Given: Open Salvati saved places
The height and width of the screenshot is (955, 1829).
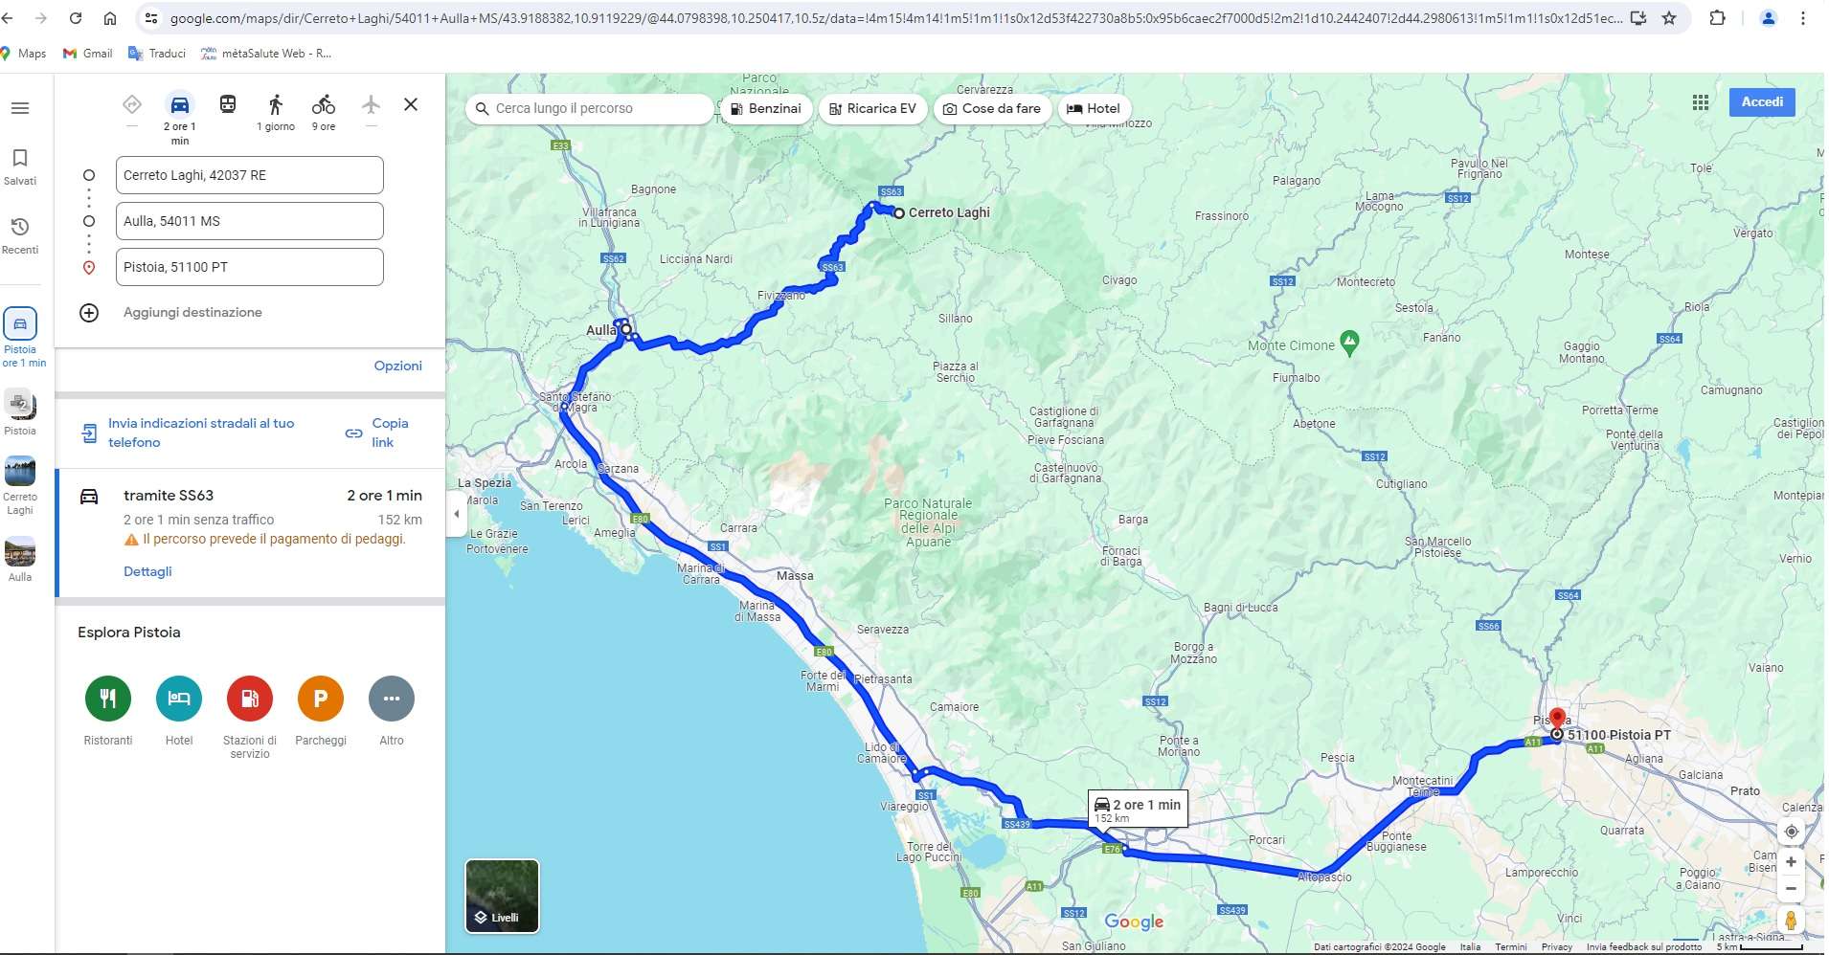Looking at the screenshot, I should [20, 167].
